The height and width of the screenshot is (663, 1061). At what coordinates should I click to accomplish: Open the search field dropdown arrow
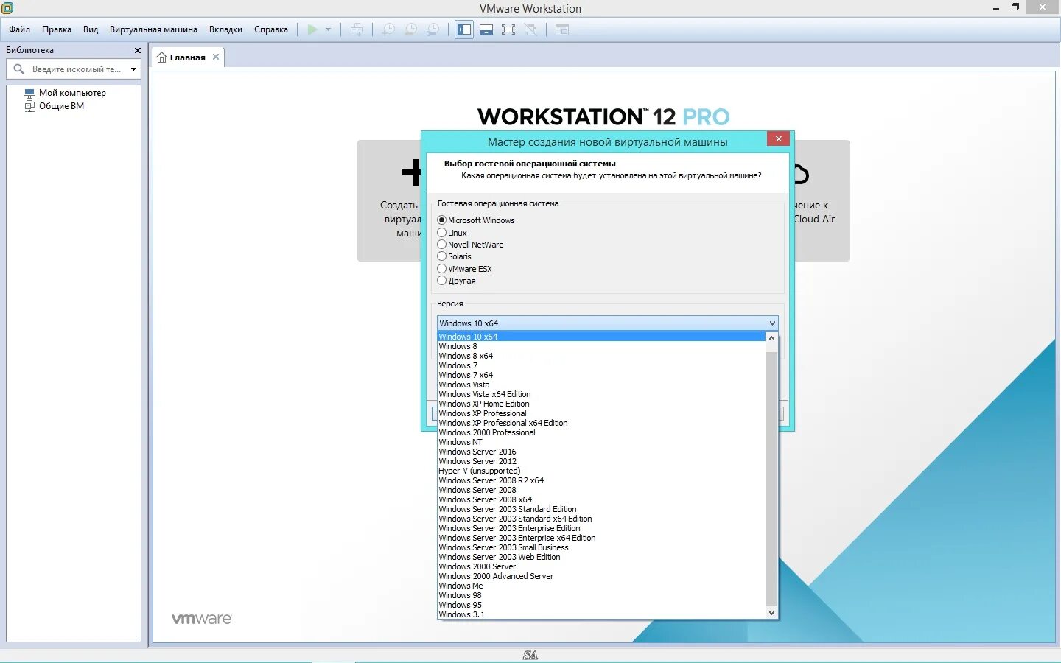pyautogui.click(x=133, y=69)
